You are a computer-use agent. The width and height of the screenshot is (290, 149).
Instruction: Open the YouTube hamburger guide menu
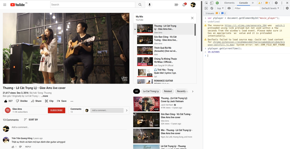pyautogui.click(x=5, y=5)
